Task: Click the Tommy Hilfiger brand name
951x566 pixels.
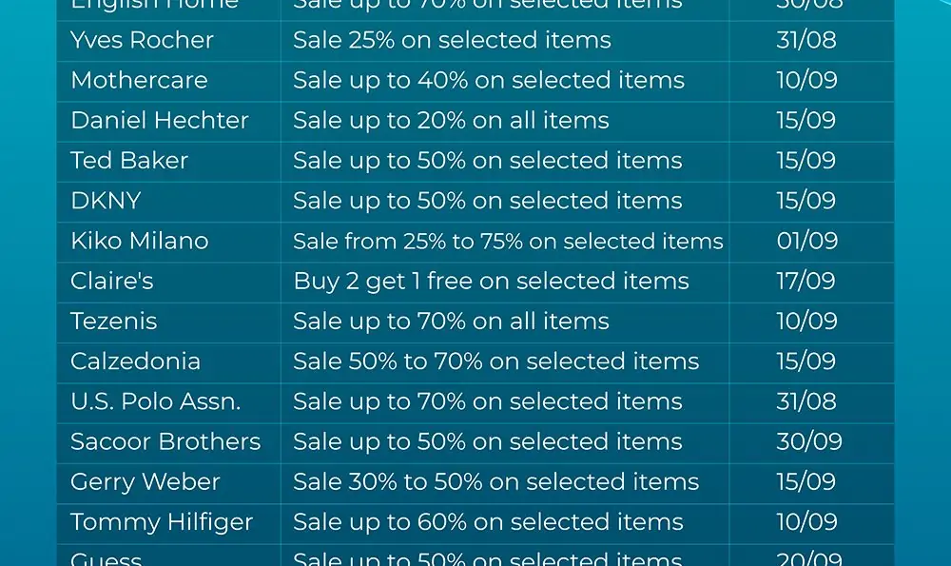Action: (162, 522)
